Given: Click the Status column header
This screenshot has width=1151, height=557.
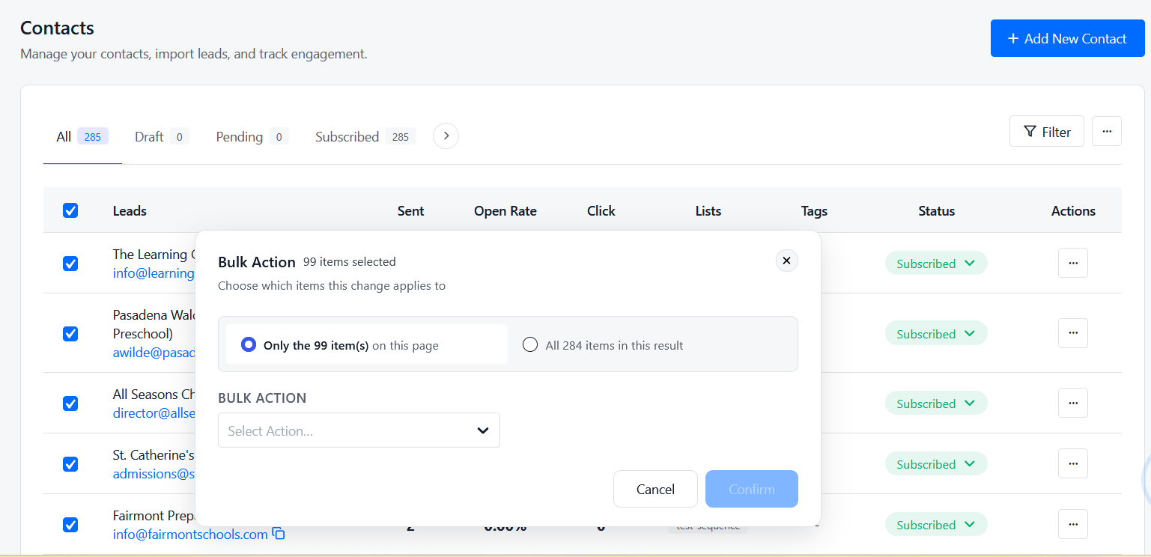Looking at the screenshot, I should 936,210.
